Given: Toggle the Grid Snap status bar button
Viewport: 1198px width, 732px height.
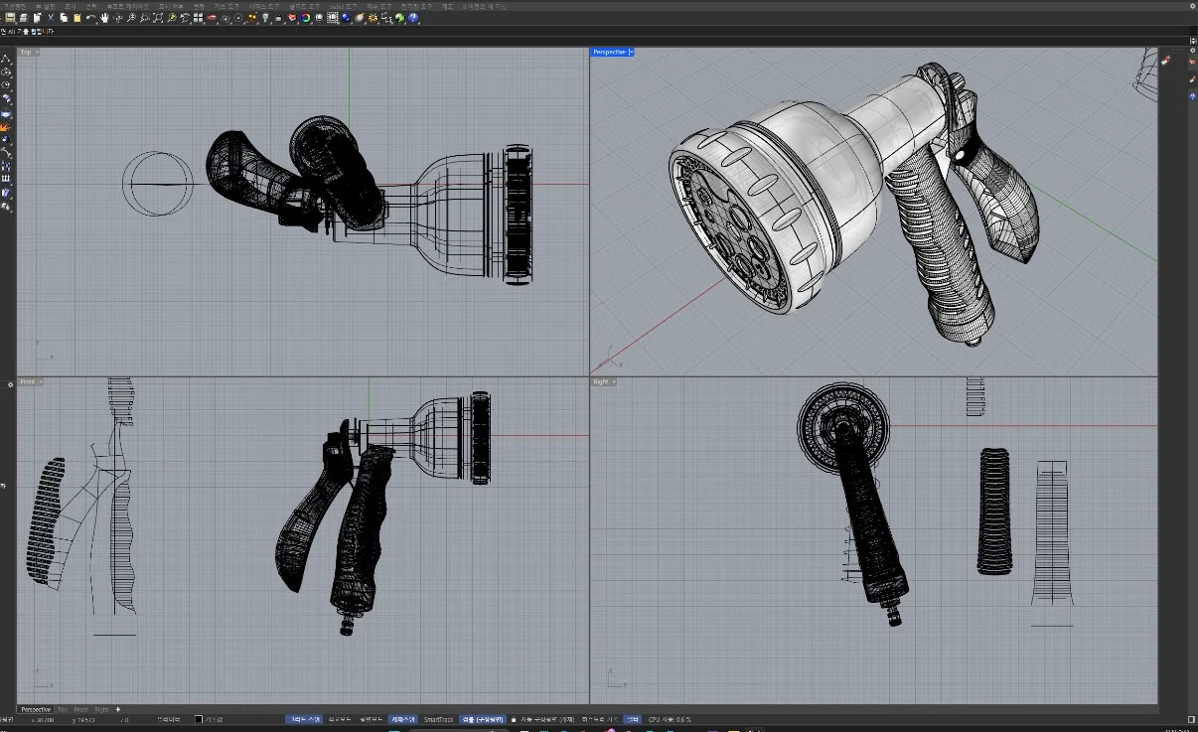Looking at the screenshot, I should pos(303,719).
